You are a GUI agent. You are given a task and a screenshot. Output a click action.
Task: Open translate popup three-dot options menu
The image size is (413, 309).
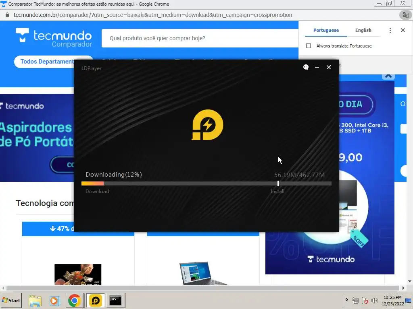390,30
